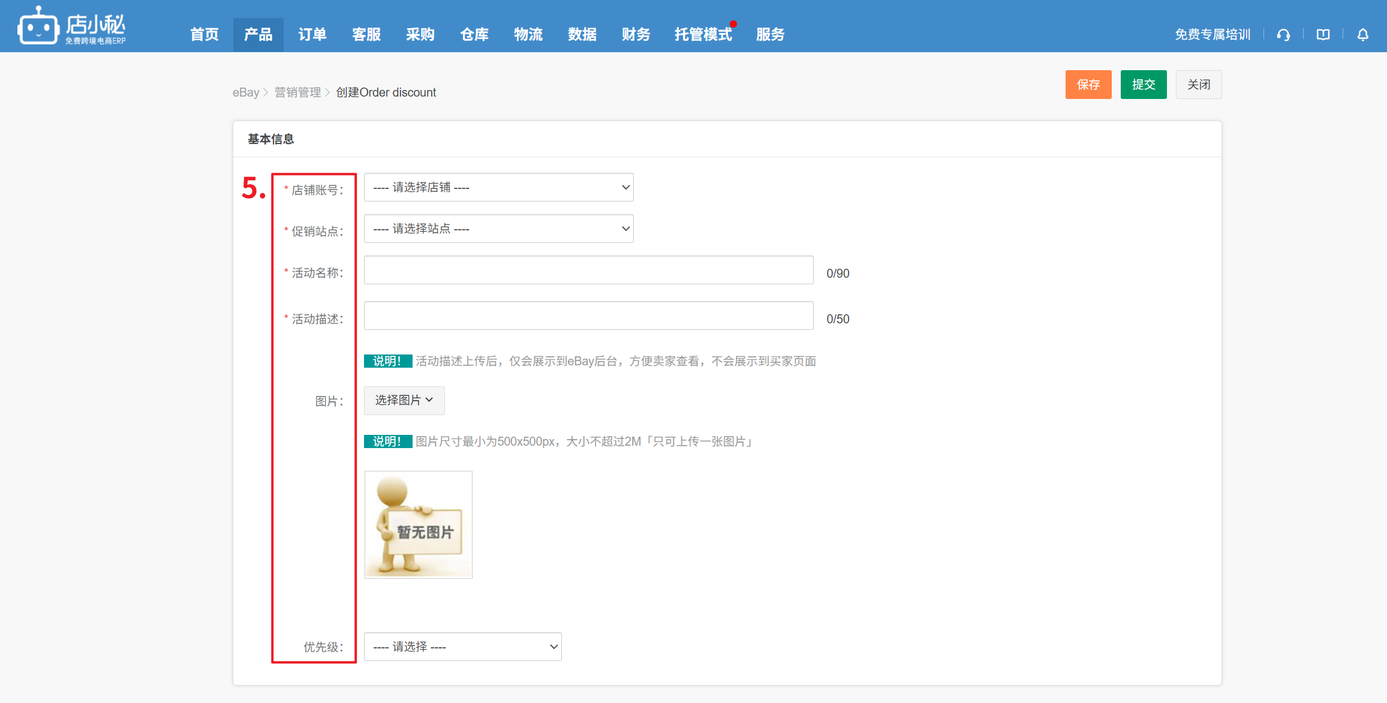Open the 物流 navigation menu

tap(528, 35)
